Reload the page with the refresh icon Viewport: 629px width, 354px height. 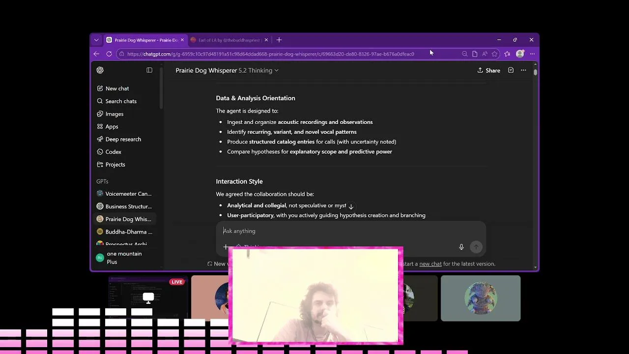[109, 54]
